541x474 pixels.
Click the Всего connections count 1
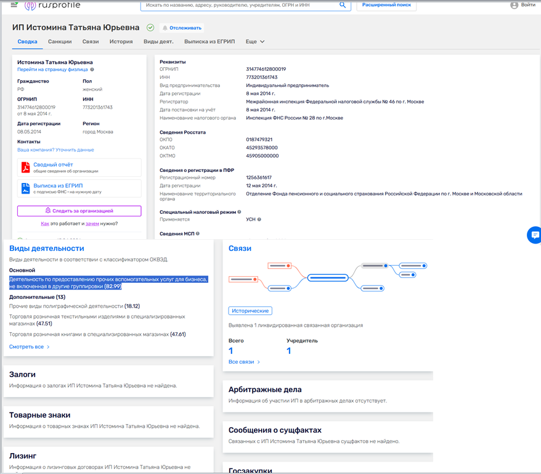pyautogui.click(x=231, y=351)
